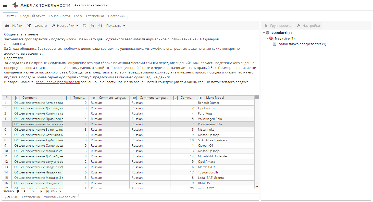The height and width of the screenshot is (202, 373).
Task: Go to first record button
Action: click(18, 191)
